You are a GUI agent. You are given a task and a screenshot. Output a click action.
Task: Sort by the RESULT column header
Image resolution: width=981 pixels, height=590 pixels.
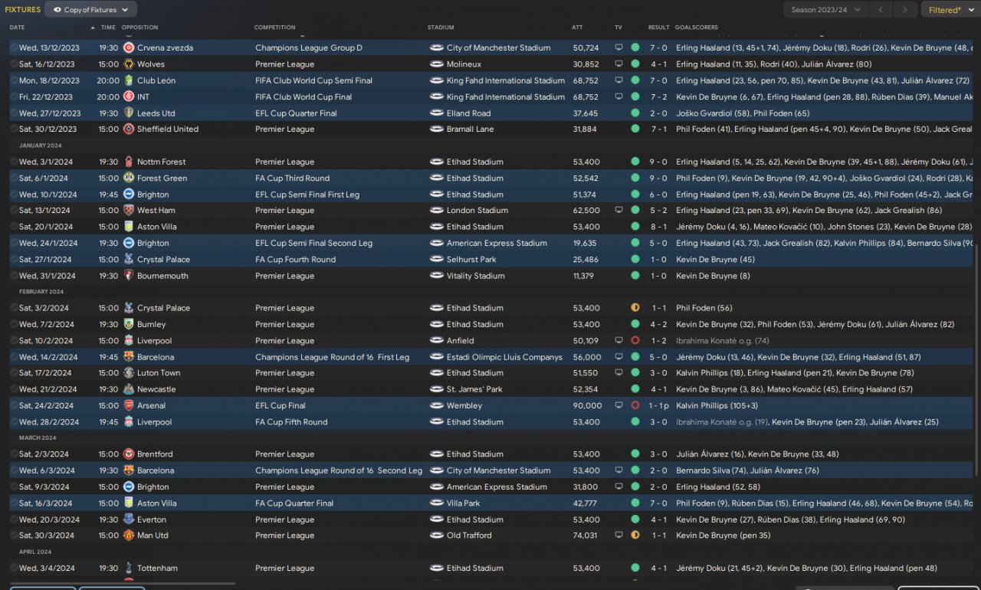click(x=658, y=28)
